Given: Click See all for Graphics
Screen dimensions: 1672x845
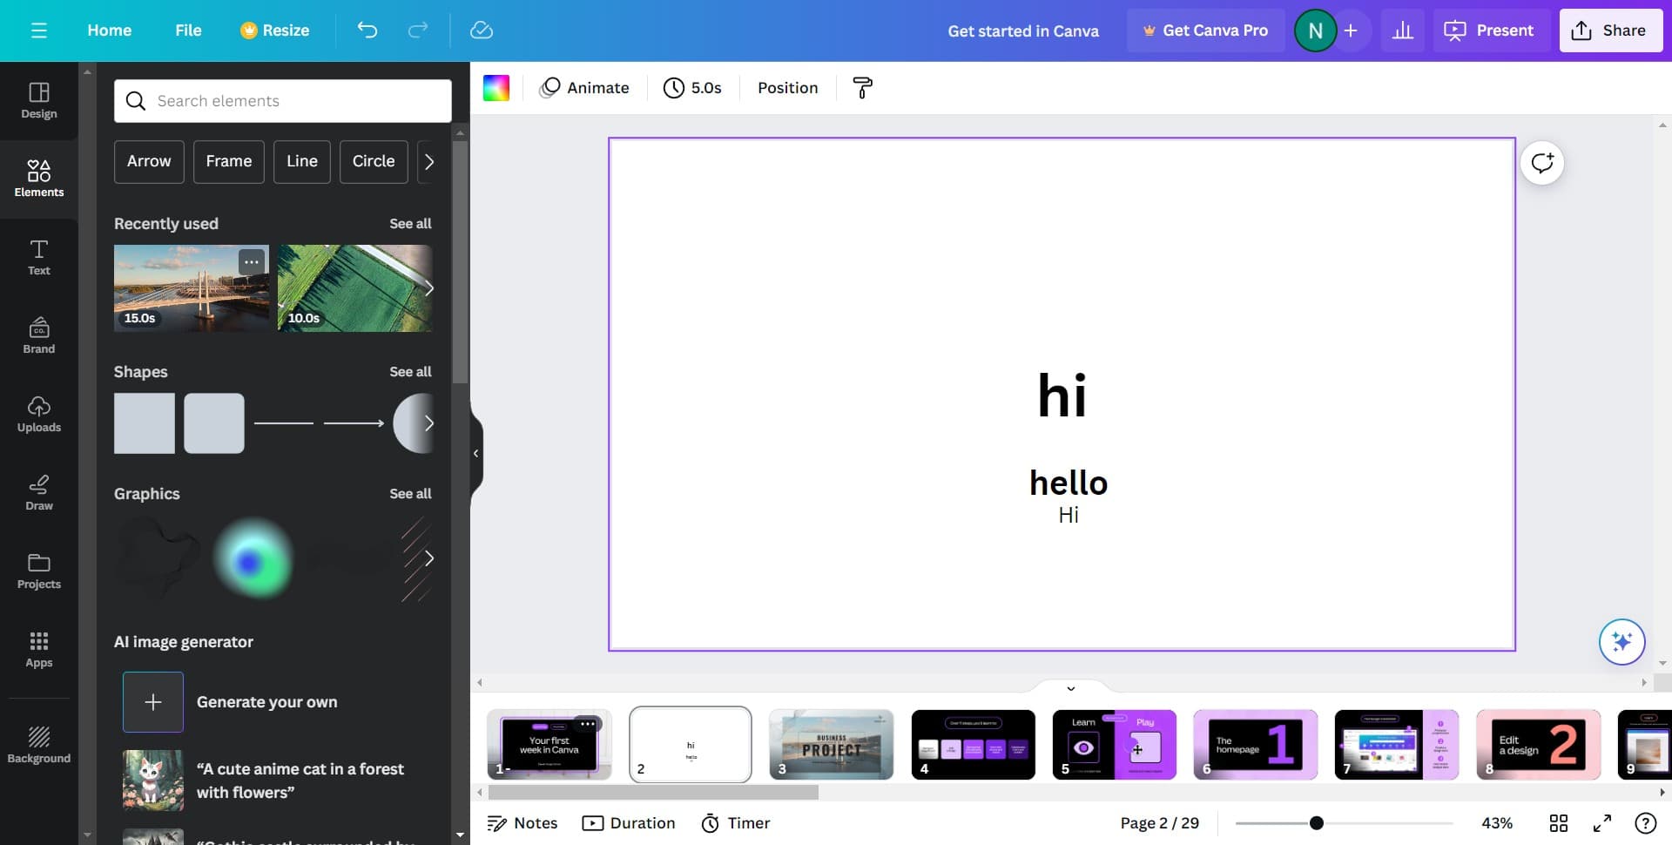Looking at the screenshot, I should pos(410,494).
